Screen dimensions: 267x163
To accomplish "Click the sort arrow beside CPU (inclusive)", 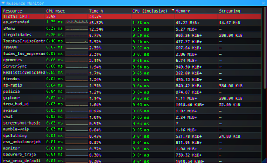I will click(x=173, y=10).
